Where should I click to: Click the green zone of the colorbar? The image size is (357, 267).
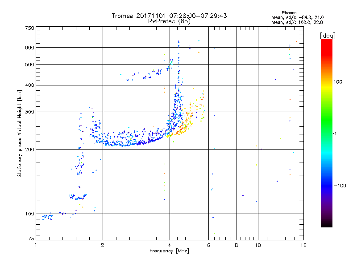click(327, 120)
